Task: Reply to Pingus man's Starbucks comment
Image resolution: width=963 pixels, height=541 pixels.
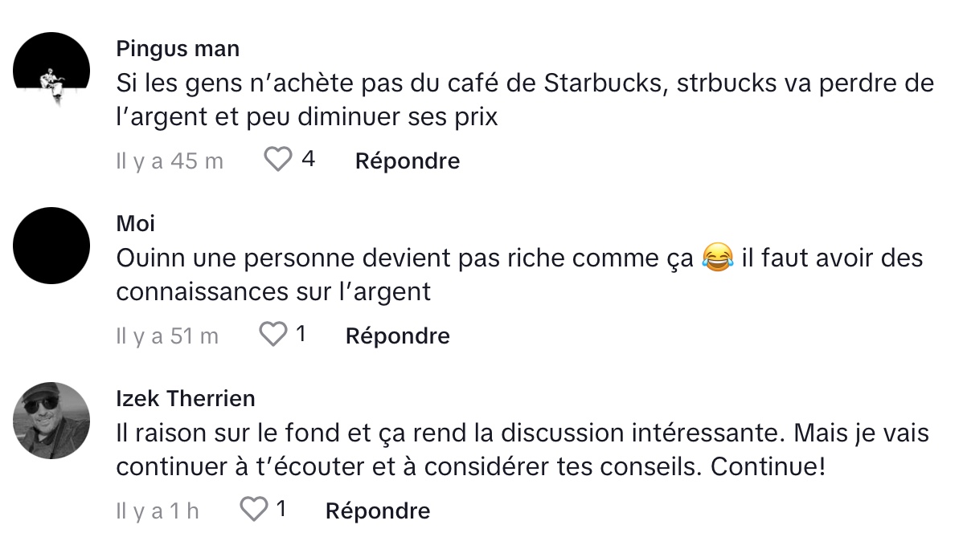Action: (408, 161)
